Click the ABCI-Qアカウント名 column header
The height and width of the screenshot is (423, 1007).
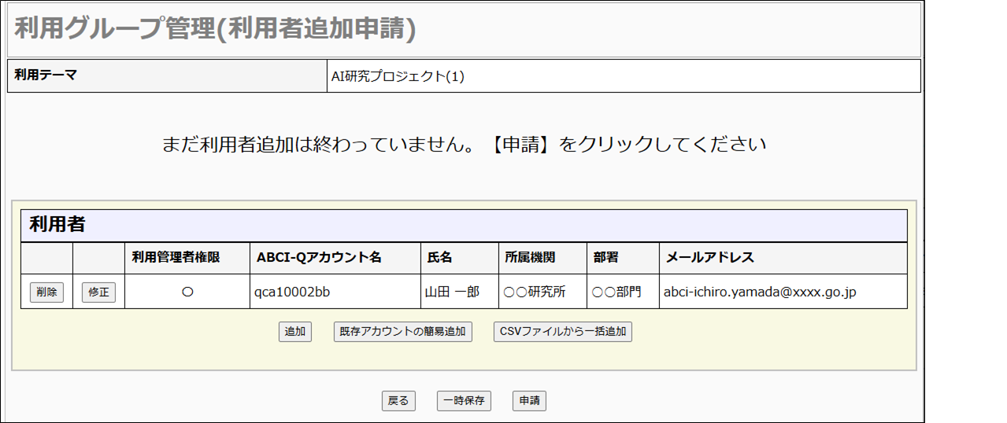319,258
